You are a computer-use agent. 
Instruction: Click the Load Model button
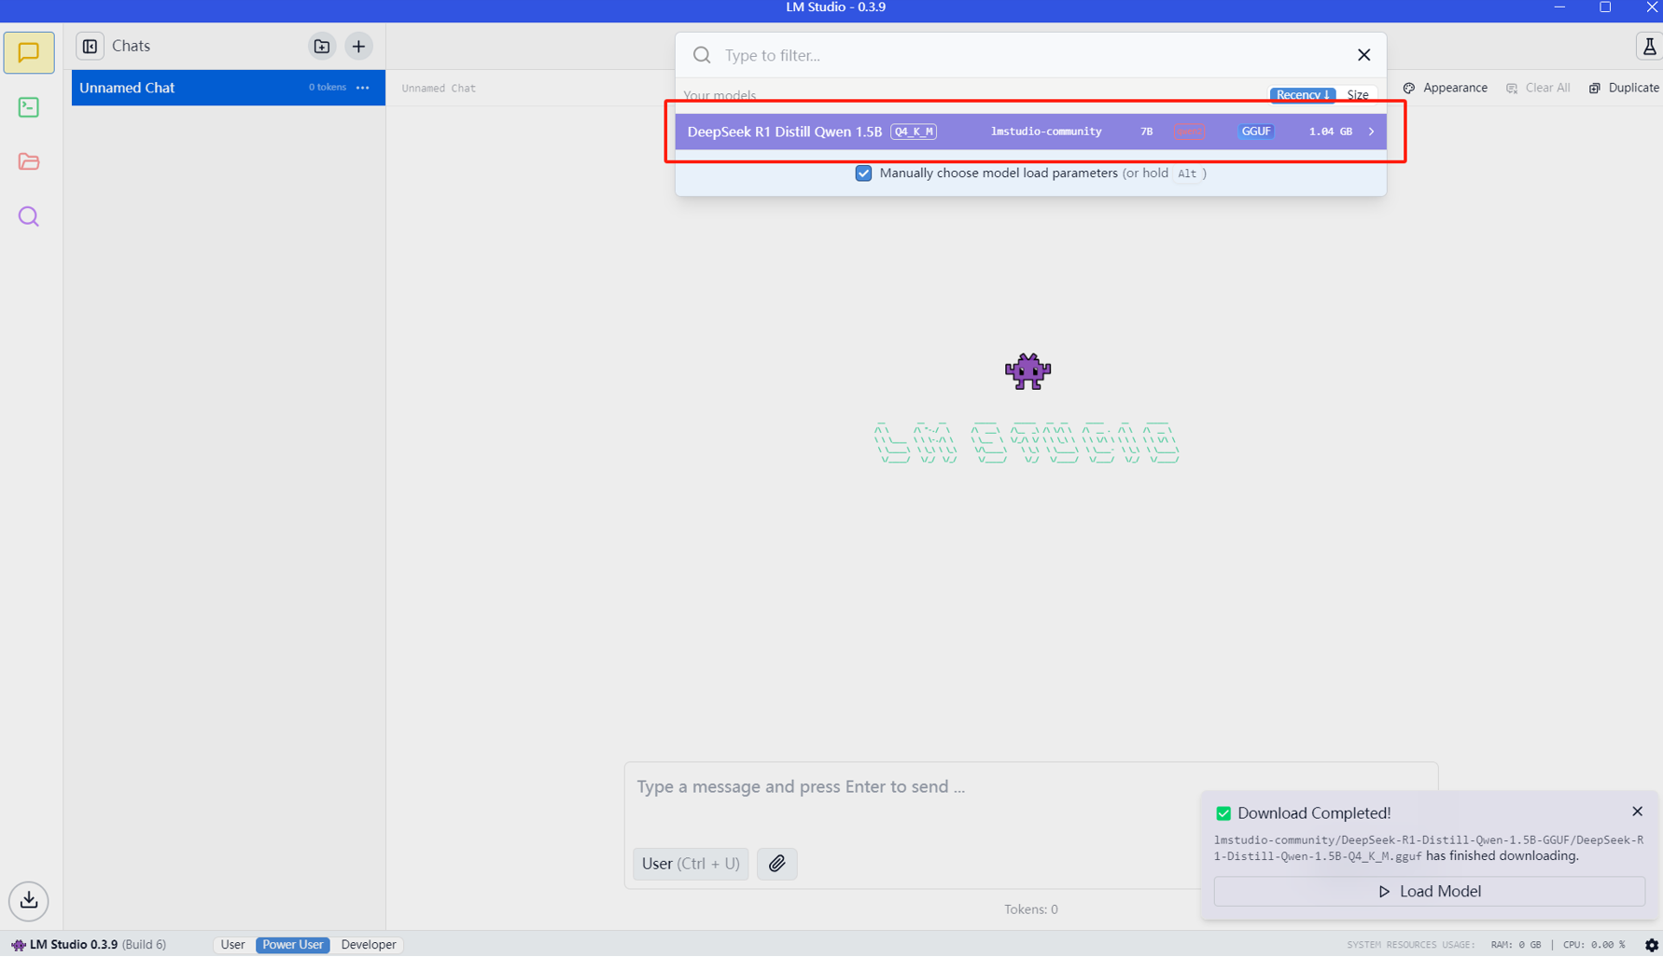coord(1429,892)
